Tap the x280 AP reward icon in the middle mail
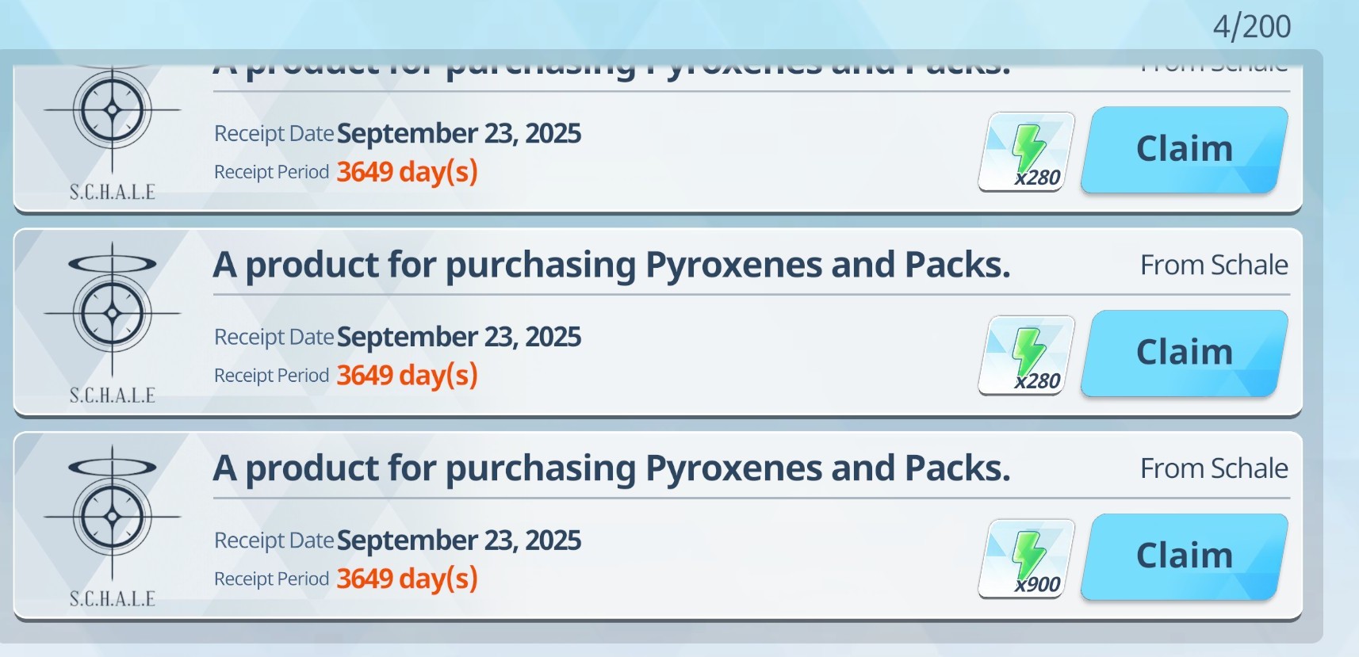The height and width of the screenshot is (657, 1359). pyautogui.click(x=1026, y=355)
